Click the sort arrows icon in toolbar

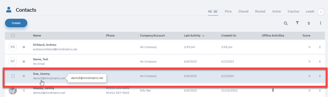tap(309, 23)
